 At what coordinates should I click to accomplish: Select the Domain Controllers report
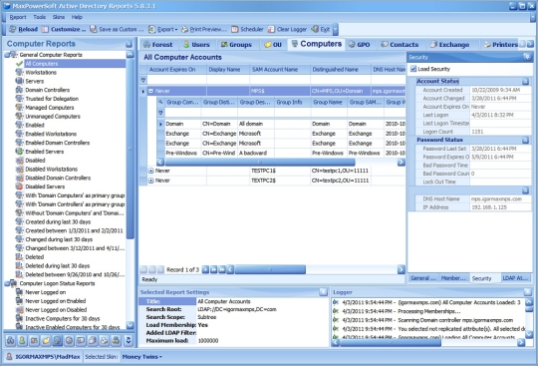click(x=48, y=90)
